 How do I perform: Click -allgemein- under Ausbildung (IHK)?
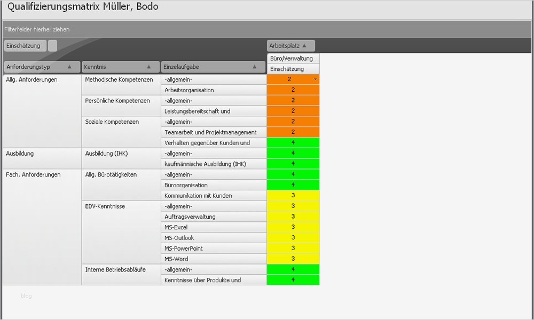[214, 154]
